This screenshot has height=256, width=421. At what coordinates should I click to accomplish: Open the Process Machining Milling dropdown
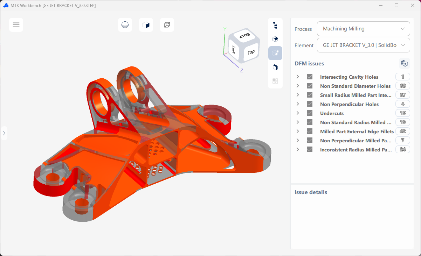click(364, 29)
